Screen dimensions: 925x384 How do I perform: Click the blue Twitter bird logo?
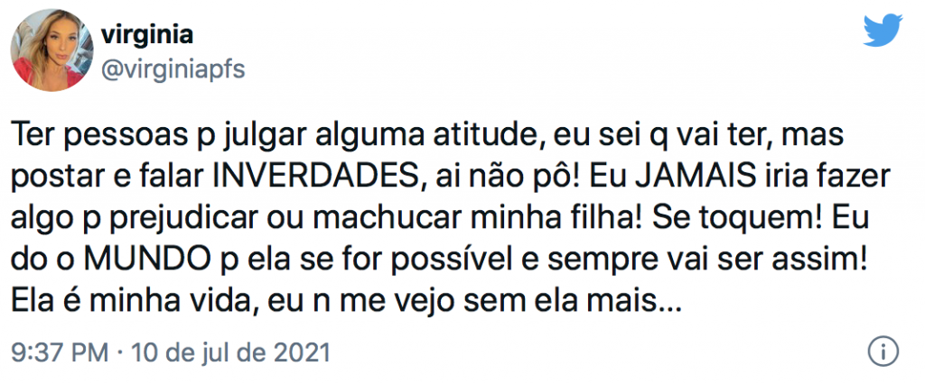(883, 31)
